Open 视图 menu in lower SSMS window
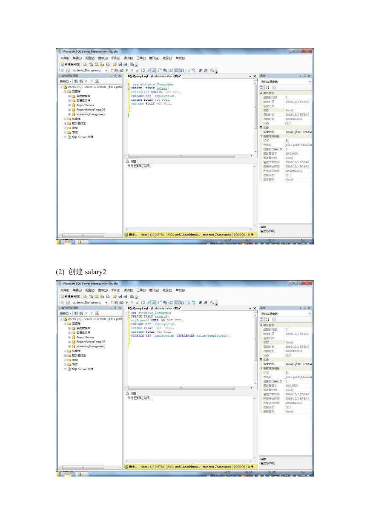The height and width of the screenshot is (522, 370). click(89, 290)
